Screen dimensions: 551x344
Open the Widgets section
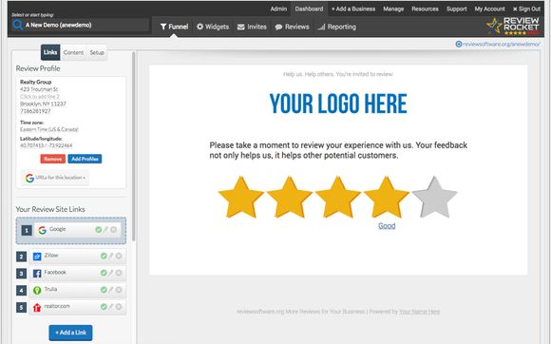click(x=213, y=27)
